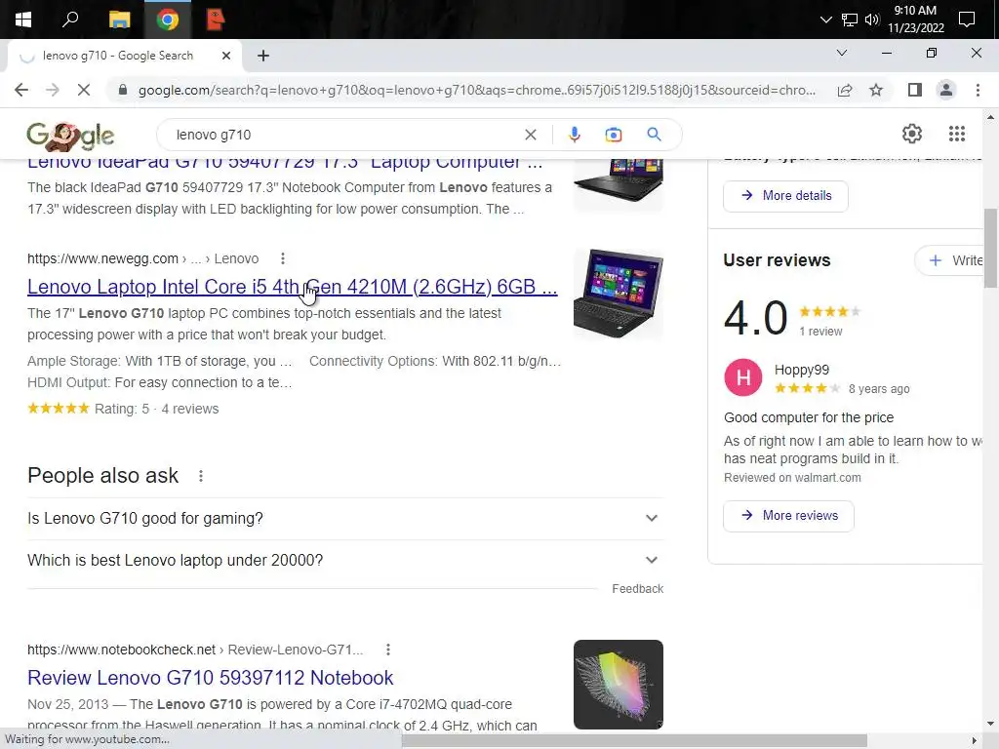Toggle the Chrome side panel
Image resolution: width=999 pixels, height=749 pixels.
tap(915, 90)
